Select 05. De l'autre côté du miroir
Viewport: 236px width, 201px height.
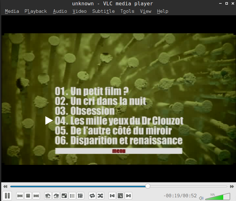tap(113, 131)
